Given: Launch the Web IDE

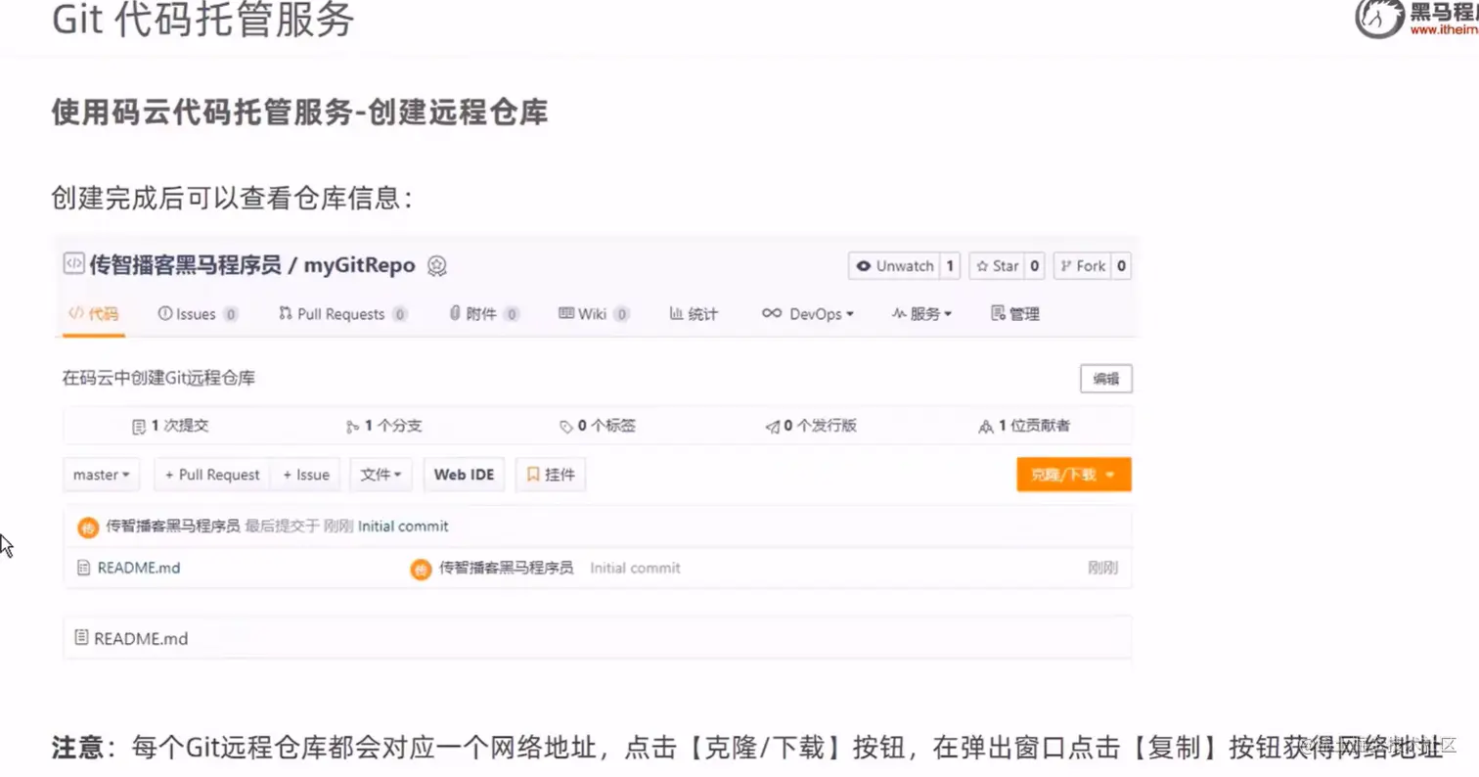Looking at the screenshot, I should click(x=464, y=474).
